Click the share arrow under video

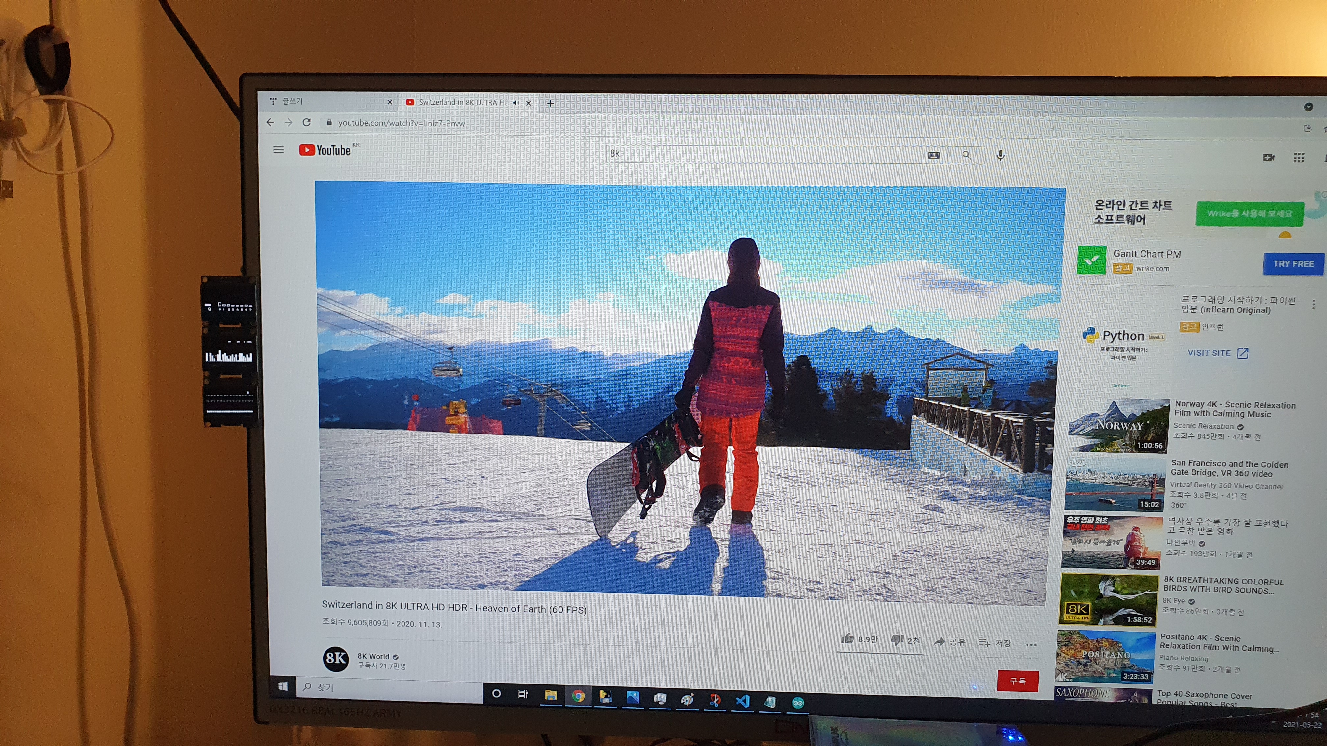coord(939,641)
